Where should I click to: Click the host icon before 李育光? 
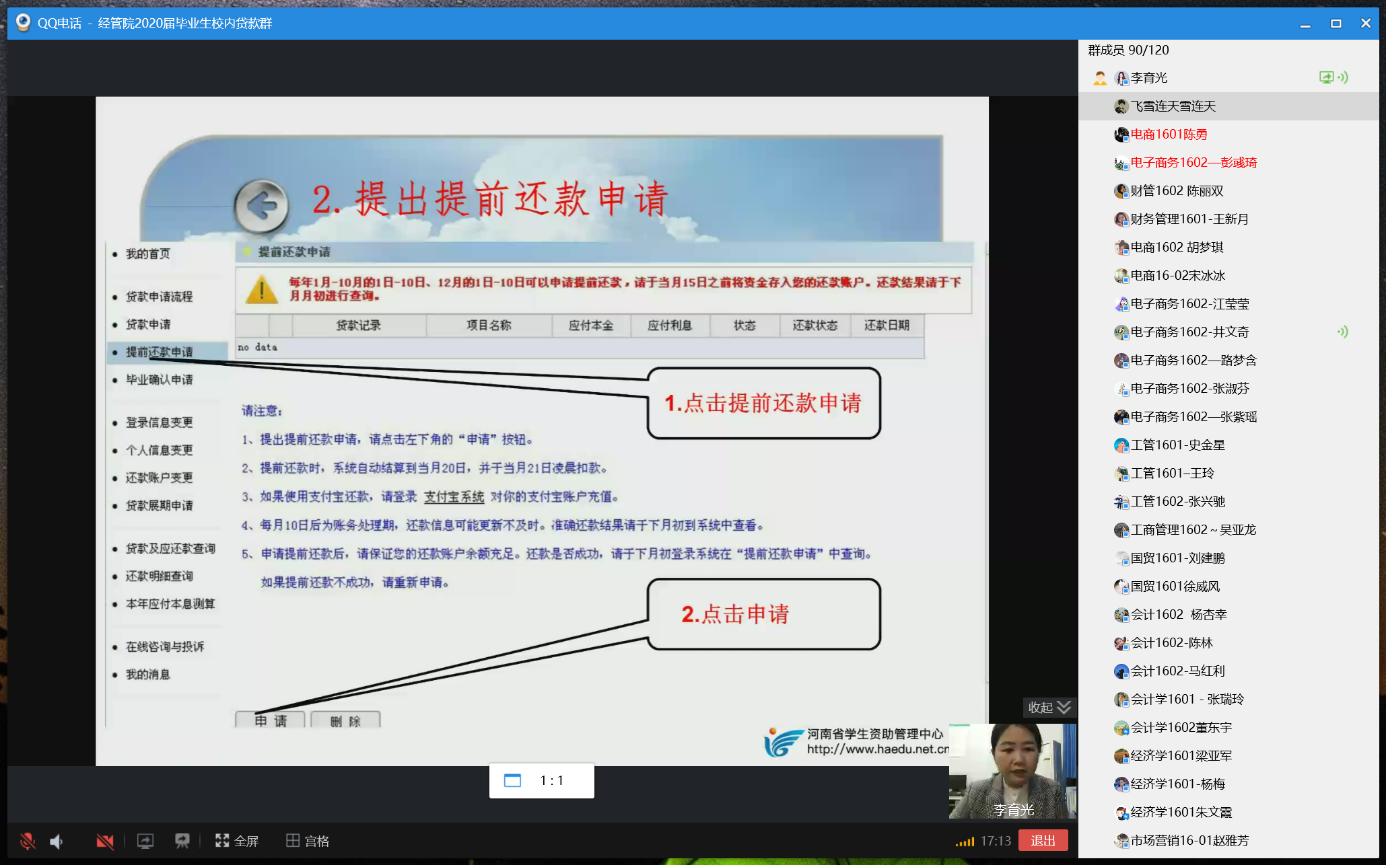coord(1100,78)
